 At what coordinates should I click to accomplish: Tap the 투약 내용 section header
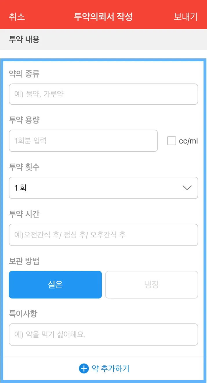tap(24, 40)
